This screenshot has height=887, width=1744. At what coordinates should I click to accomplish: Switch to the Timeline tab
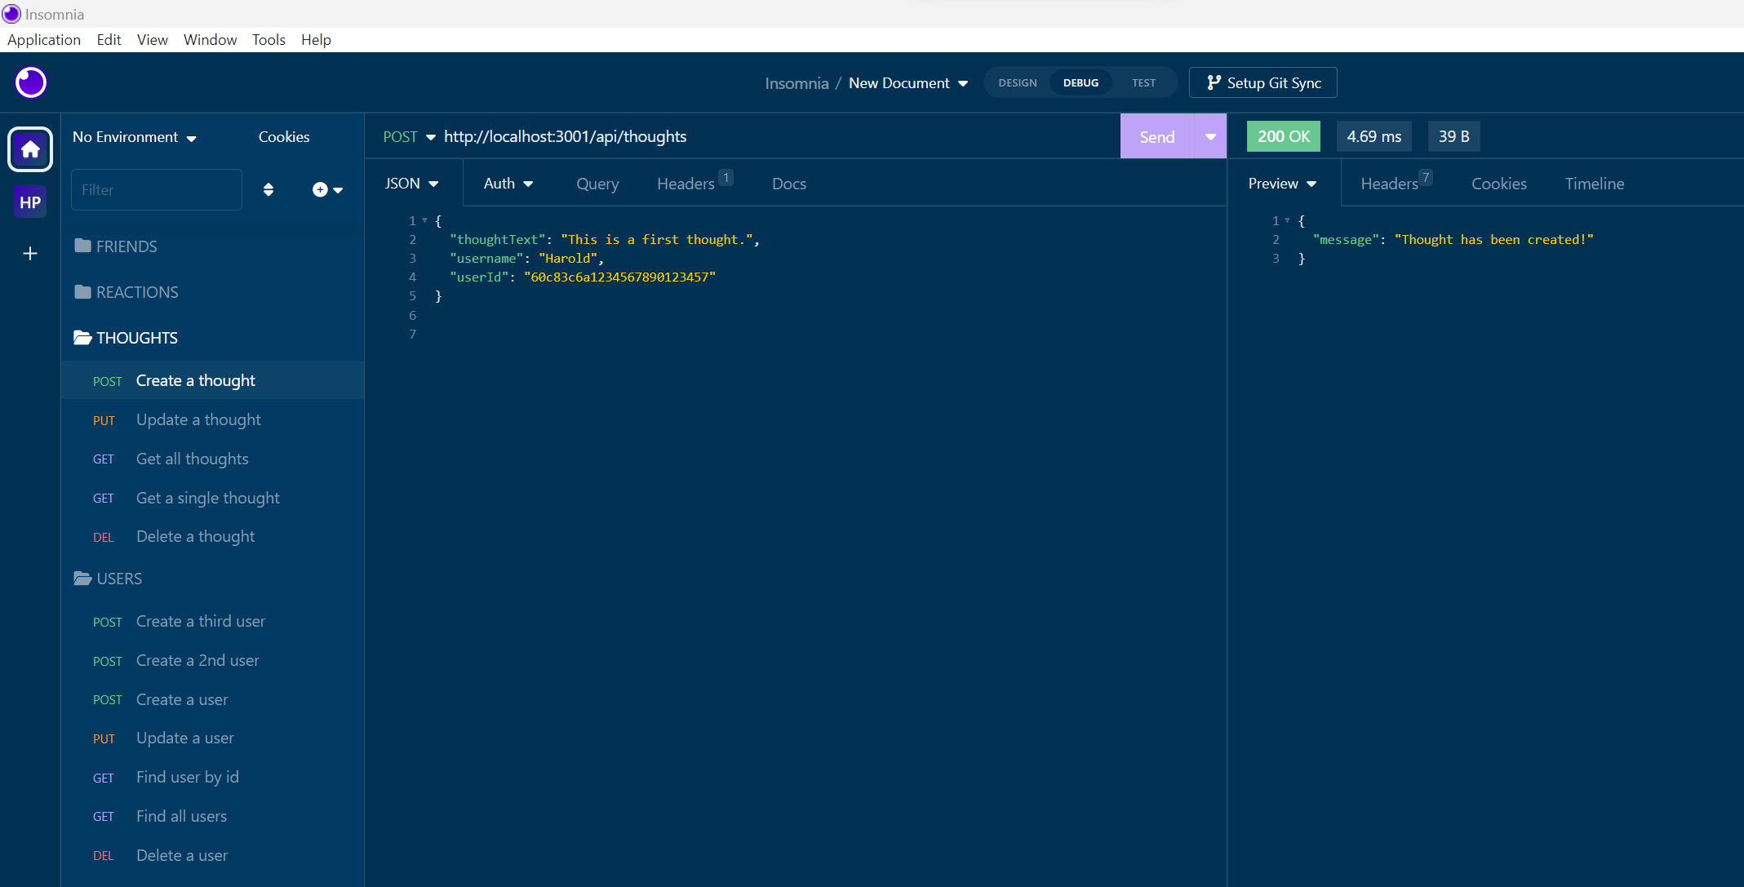pos(1594,184)
